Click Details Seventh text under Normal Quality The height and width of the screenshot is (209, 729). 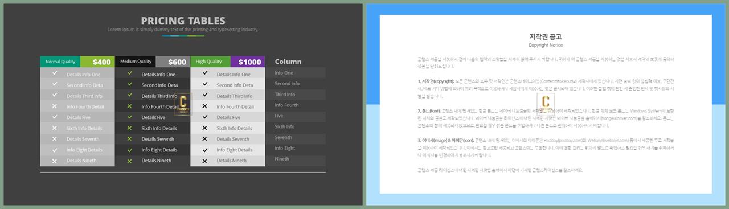tap(83, 140)
